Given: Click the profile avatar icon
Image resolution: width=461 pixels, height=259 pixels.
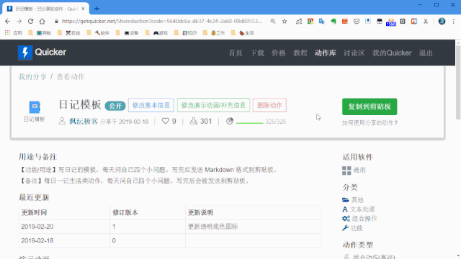Looking at the screenshot, I should (x=442, y=21).
